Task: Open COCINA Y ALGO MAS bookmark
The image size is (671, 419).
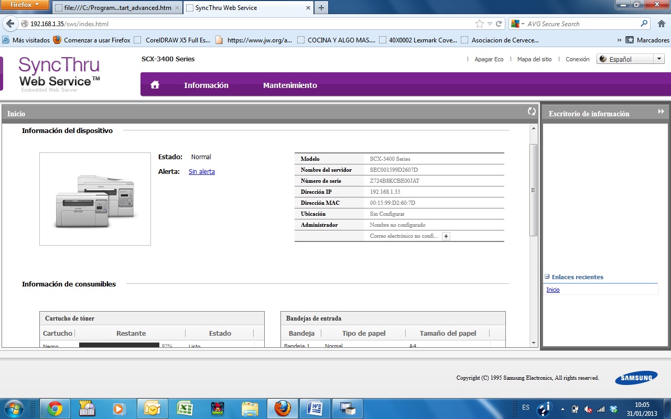Action: pos(336,40)
